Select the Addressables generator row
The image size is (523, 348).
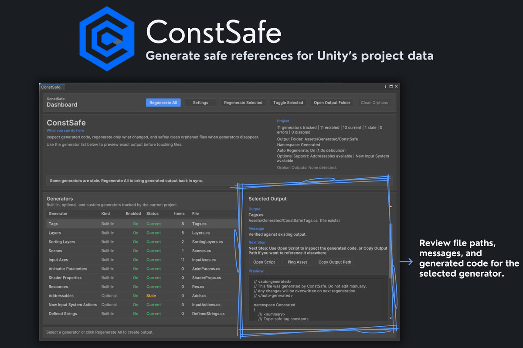(142, 296)
